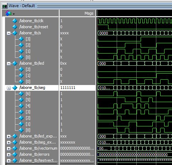Click the s value xxxx

click(x=64, y=33)
